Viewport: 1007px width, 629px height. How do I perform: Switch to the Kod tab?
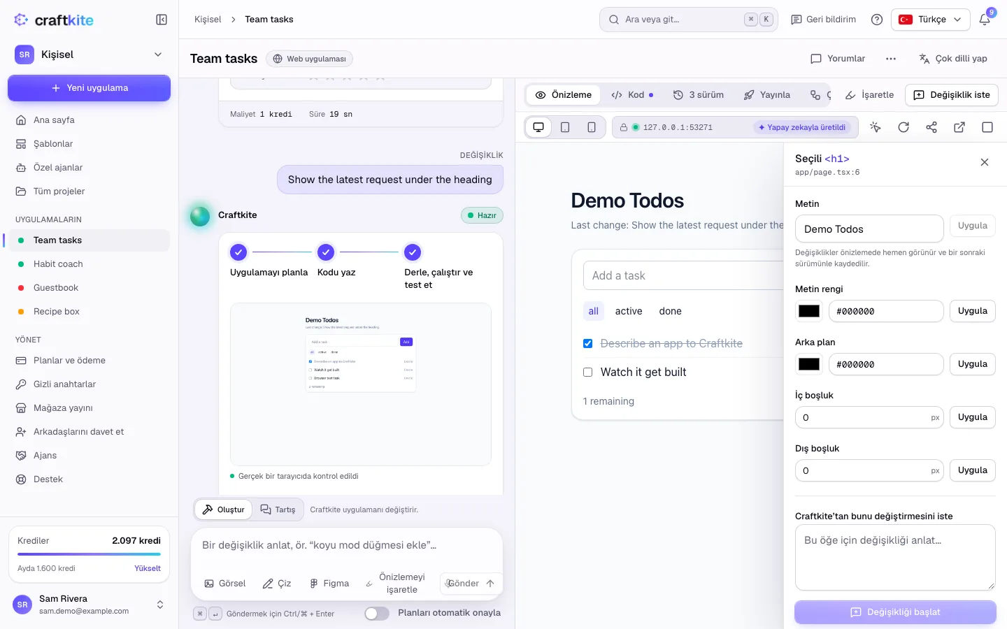[632, 95]
